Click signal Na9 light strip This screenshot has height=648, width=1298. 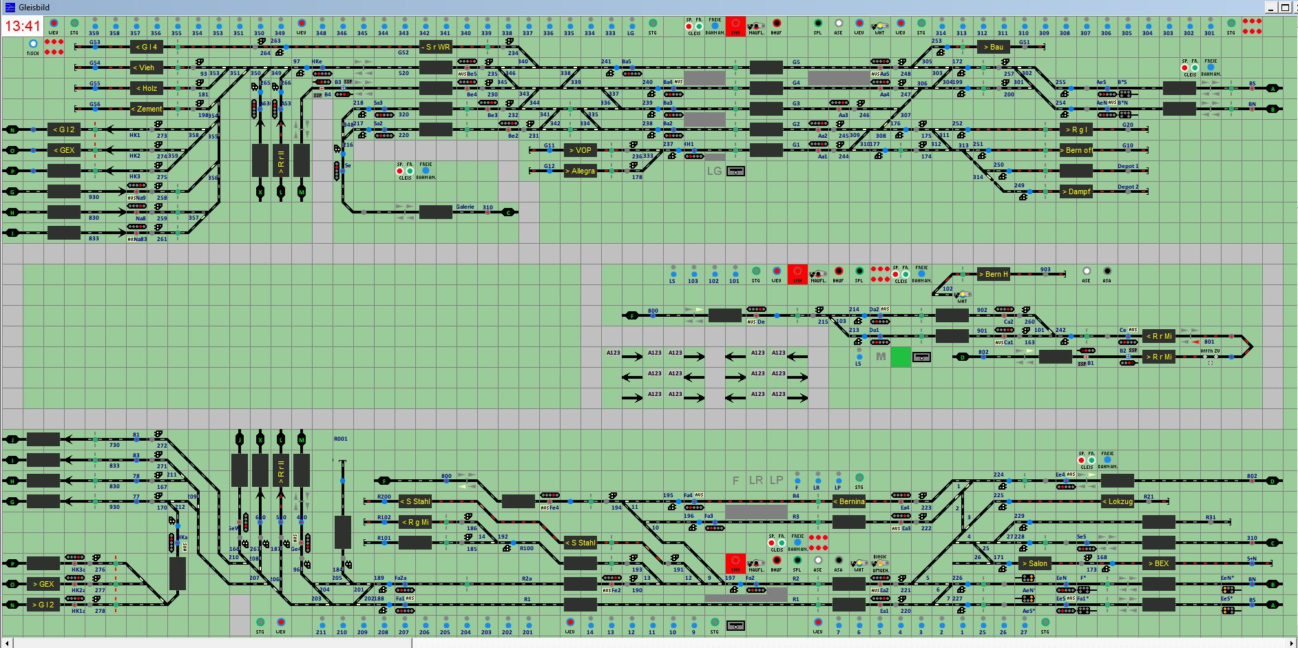point(136,185)
